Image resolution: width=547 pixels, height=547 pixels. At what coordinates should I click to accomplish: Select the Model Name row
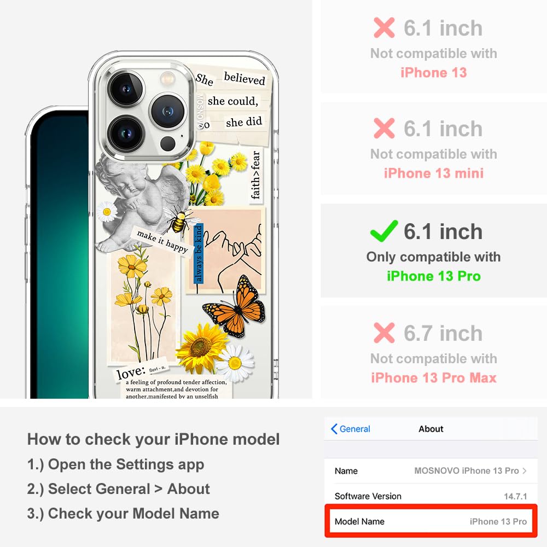point(431,521)
